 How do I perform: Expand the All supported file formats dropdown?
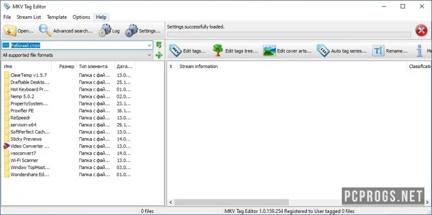point(150,55)
